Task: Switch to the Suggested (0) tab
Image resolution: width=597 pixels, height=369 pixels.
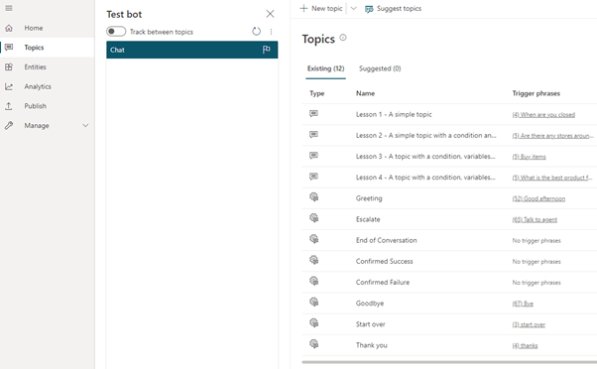Action: pos(380,68)
